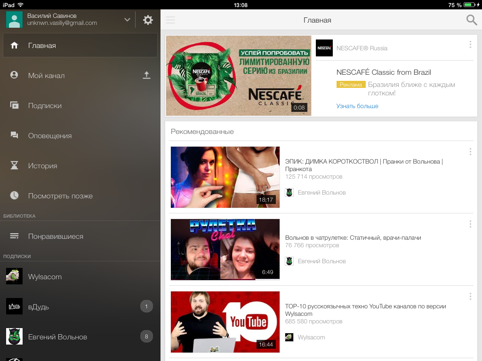
Task: Tap the battery indicator in status bar
Action: point(470,5)
